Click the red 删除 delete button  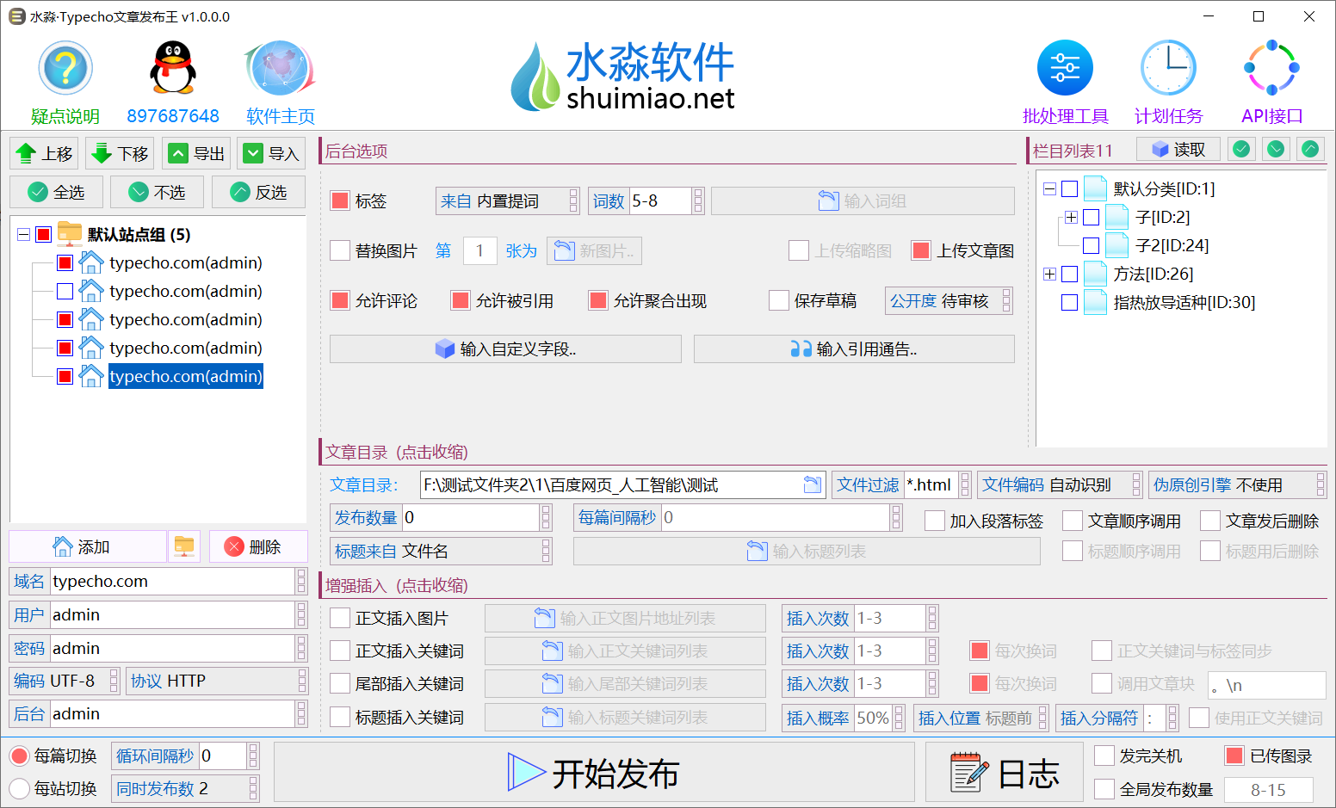[x=257, y=546]
